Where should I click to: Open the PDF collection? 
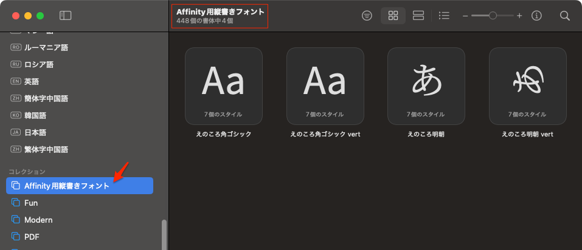[32, 237]
